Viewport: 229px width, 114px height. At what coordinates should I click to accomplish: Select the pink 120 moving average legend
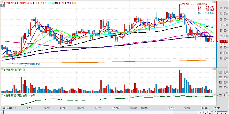coord(62,3)
